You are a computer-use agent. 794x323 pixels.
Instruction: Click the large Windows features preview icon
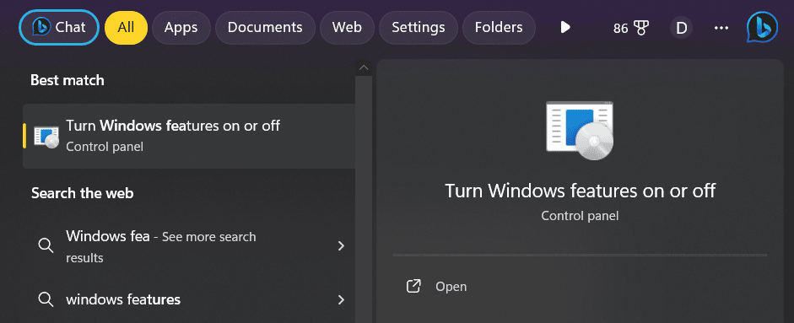580,130
